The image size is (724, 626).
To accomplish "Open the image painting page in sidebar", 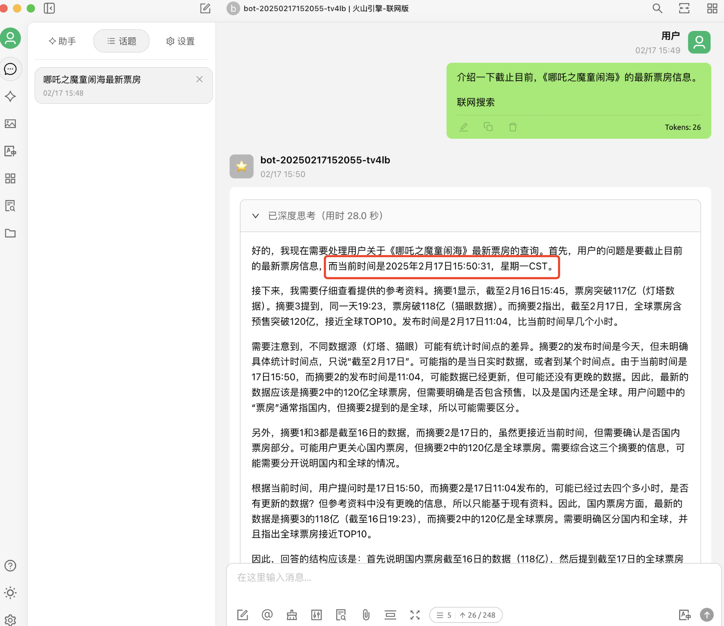I will pos(10,124).
